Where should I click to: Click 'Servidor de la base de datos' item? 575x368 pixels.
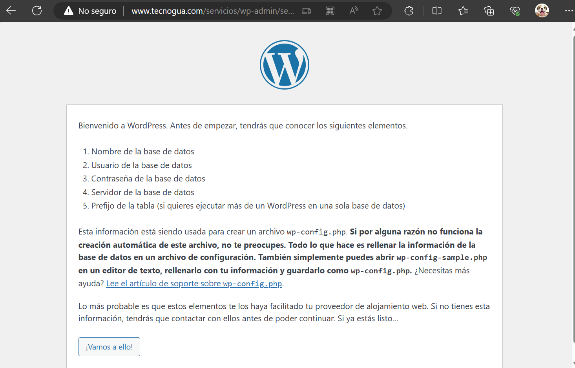tap(143, 192)
